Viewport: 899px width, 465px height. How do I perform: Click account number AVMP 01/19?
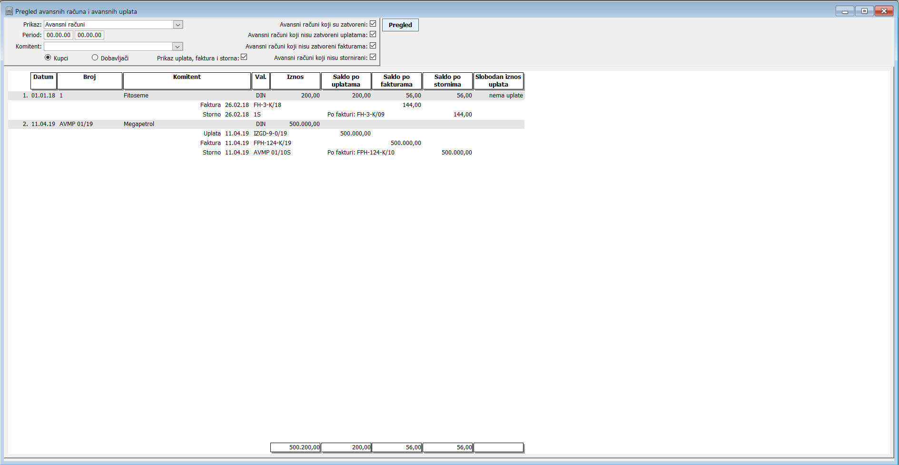pos(76,124)
